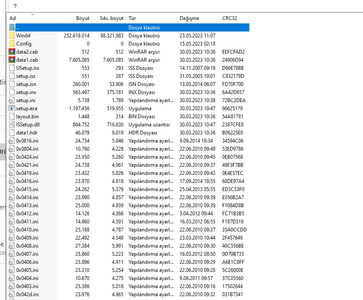Image resolution: width=363 pixels, height=300 pixels.
Task: Click the sort direction chevron above Ad
Action: pos(32,14)
